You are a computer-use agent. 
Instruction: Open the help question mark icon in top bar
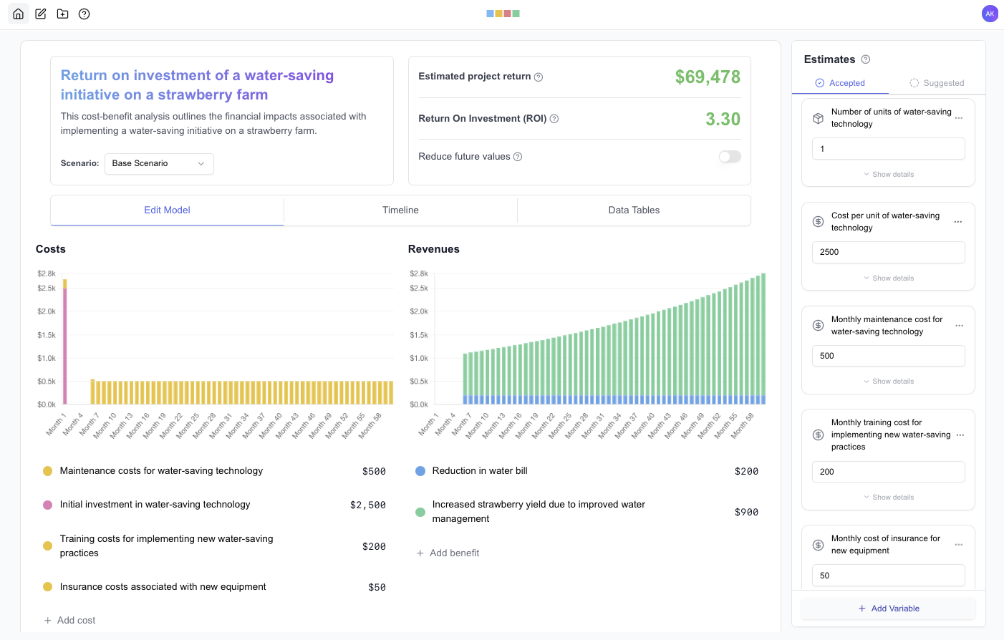85,14
